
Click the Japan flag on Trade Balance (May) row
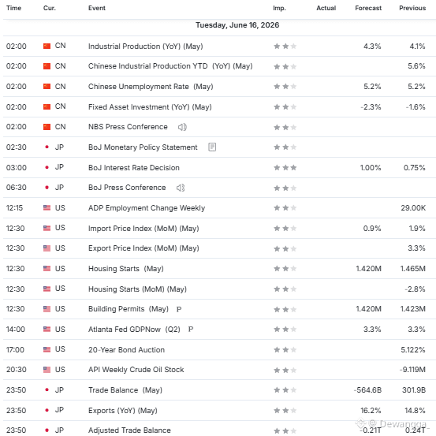[x=47, y=389]
